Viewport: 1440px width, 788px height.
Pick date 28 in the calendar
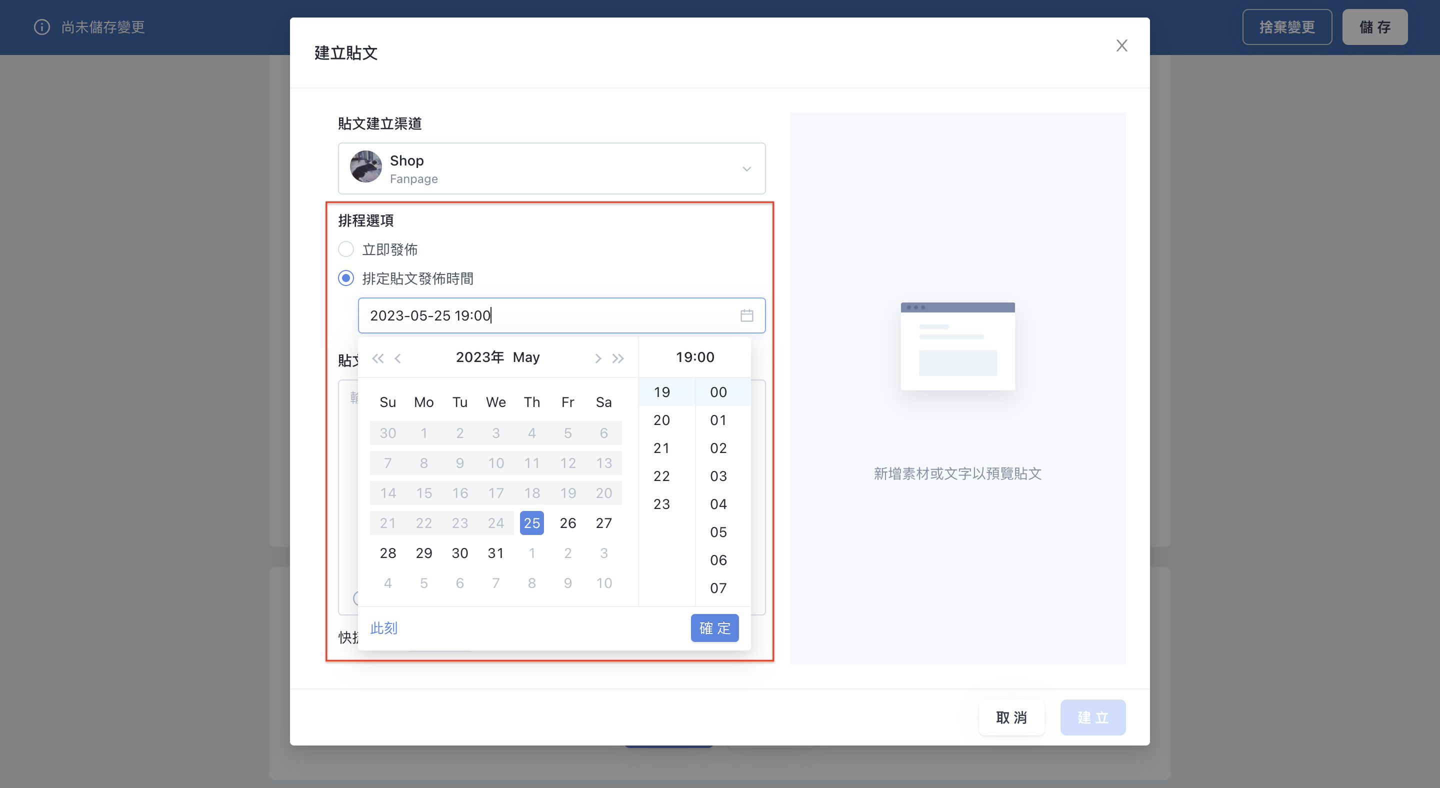click(388, 553)
